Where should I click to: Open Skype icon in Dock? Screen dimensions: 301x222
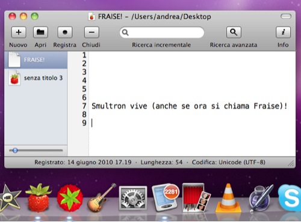click(x=290, y=198)
